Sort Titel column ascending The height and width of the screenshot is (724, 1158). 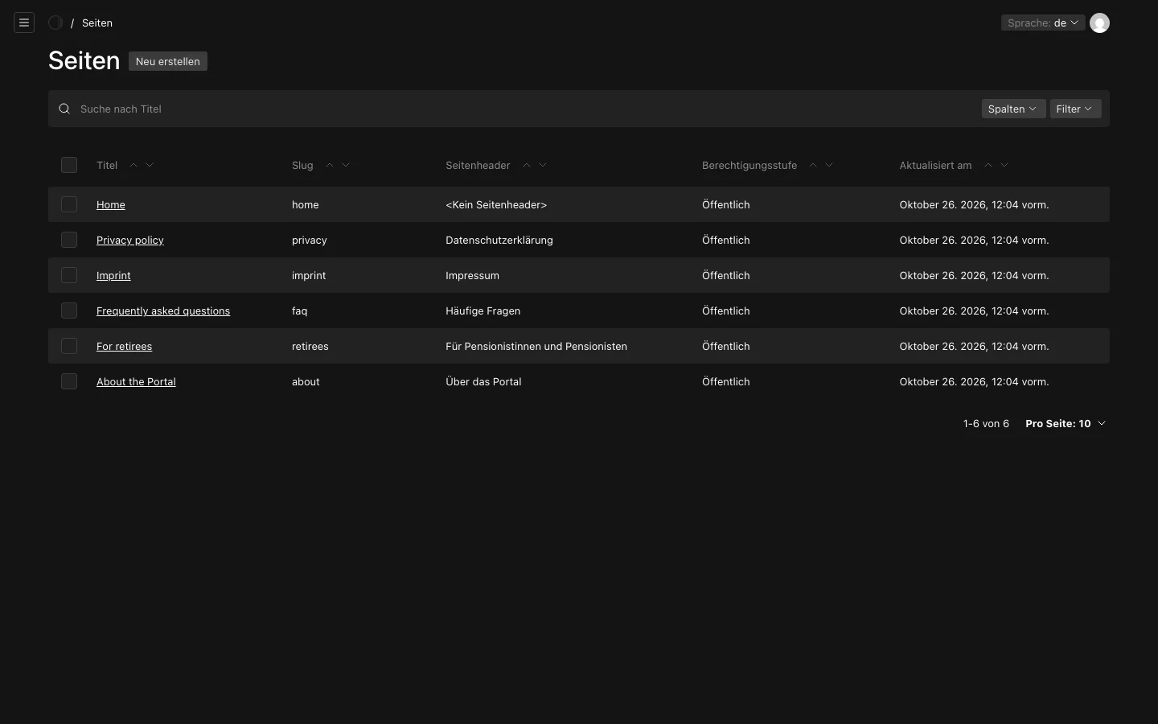[x=133, y=165]
